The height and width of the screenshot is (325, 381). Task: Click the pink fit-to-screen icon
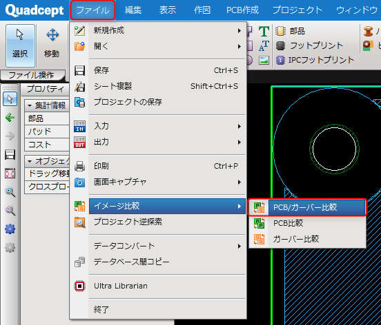pos(10,174)
